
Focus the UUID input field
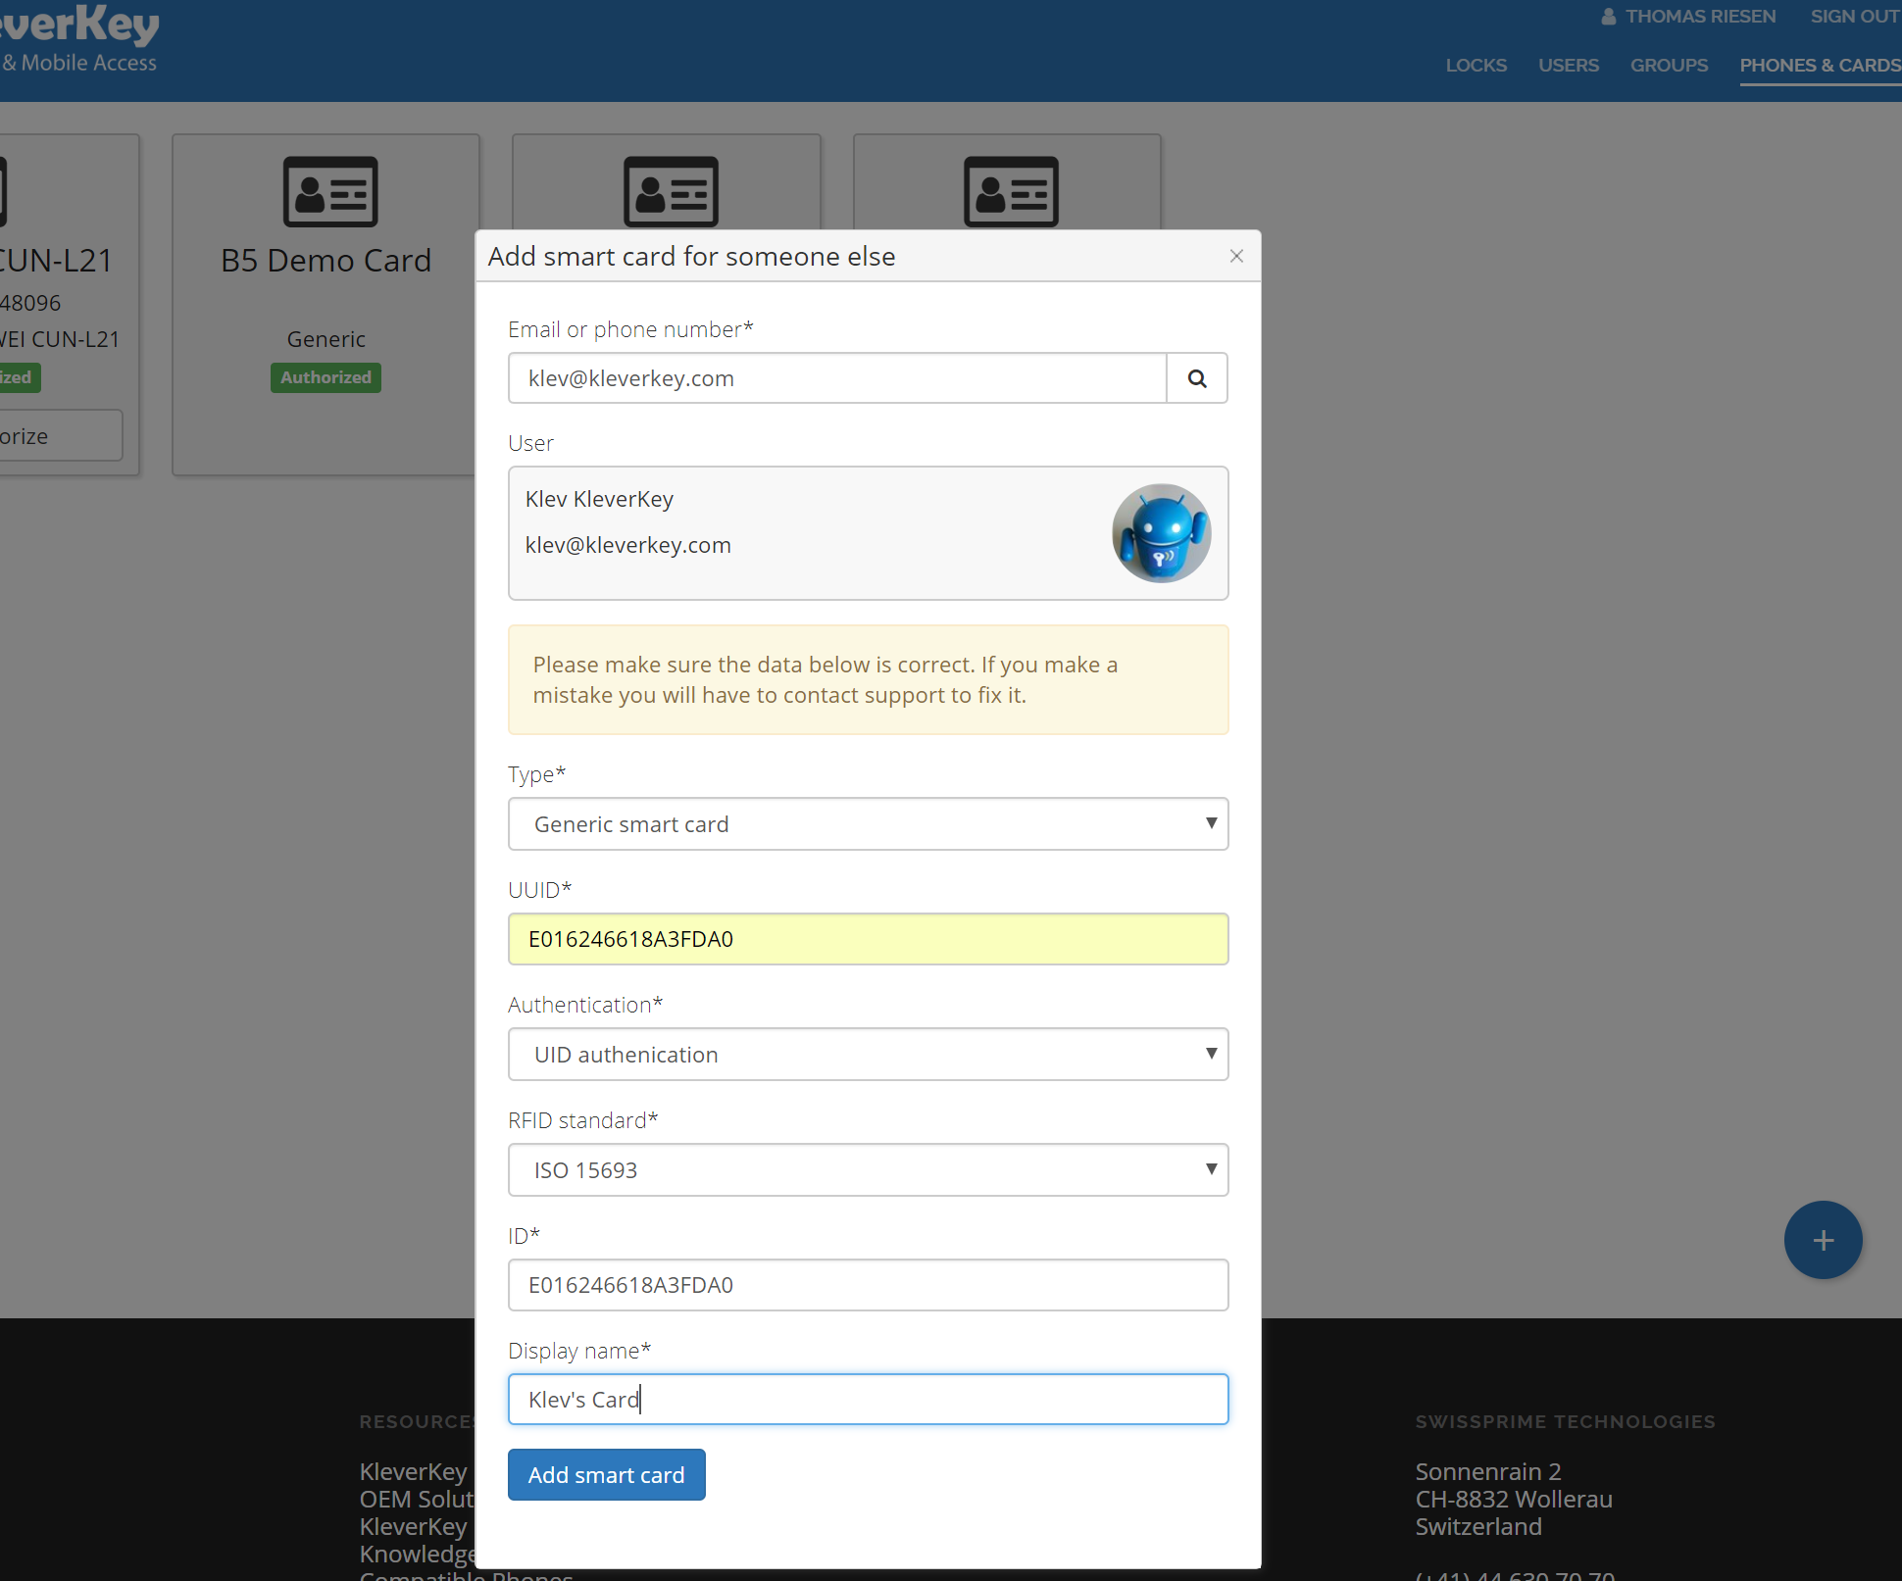coord(868,939)
